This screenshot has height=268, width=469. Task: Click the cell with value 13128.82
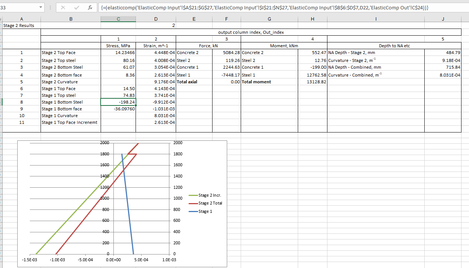(x=312, y=82)
